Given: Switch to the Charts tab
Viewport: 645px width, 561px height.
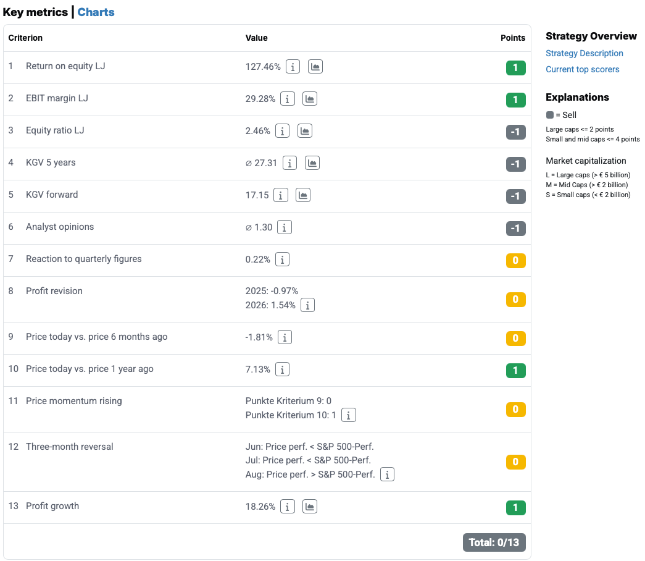Looking at the screenshot, I should pos(96,12).
